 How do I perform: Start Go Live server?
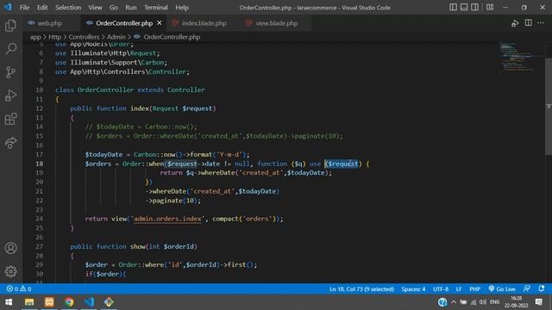[x=502, y=289]
